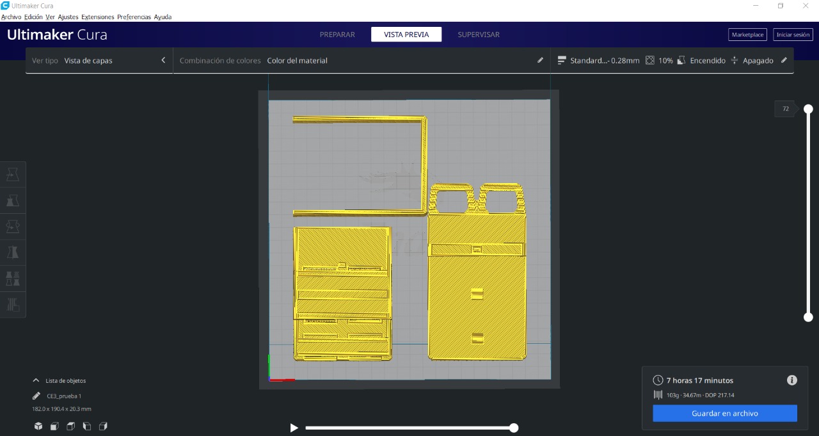Screen dimensions: 819x436
Task: Switch to left side camera view
Action: coord(87,426)
